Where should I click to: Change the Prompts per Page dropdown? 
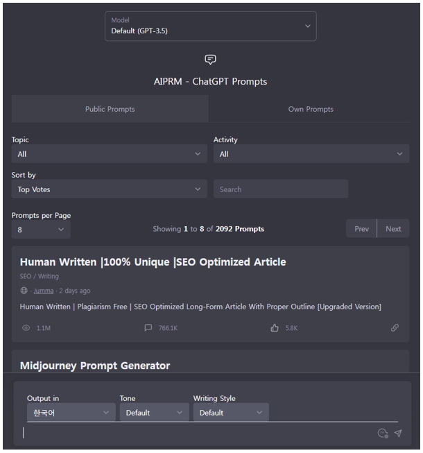pos(41,229)
